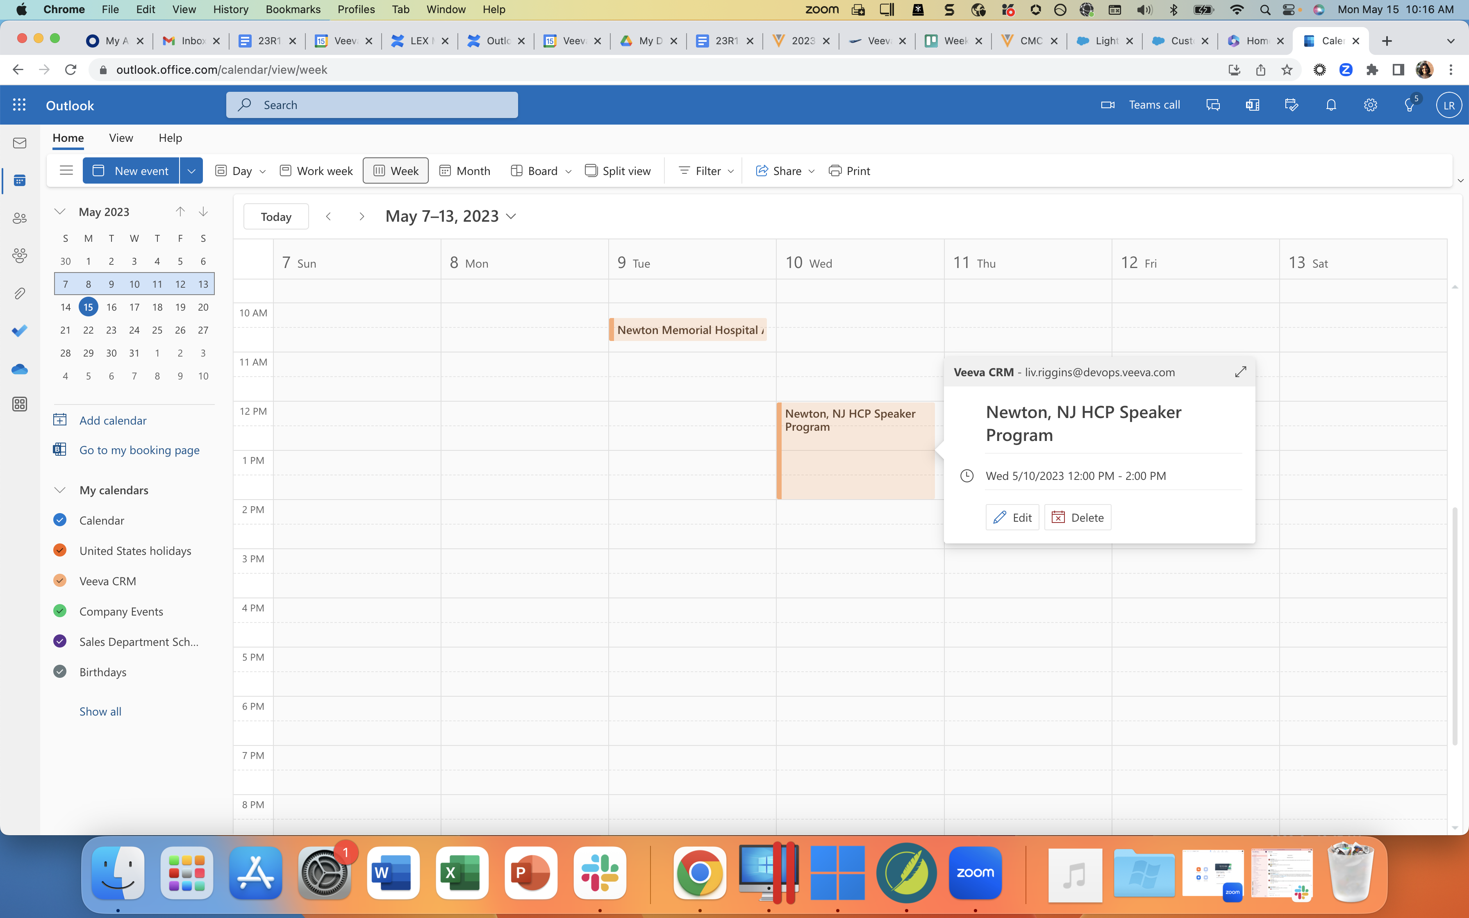Open People contacts in the sidebar
Viewport: 1469px width, 918px height.
click(x=19, y=218)
